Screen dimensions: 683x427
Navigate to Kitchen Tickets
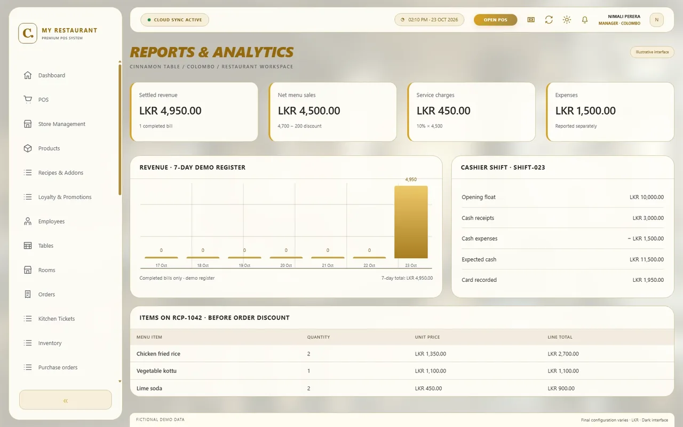(66, 319)
